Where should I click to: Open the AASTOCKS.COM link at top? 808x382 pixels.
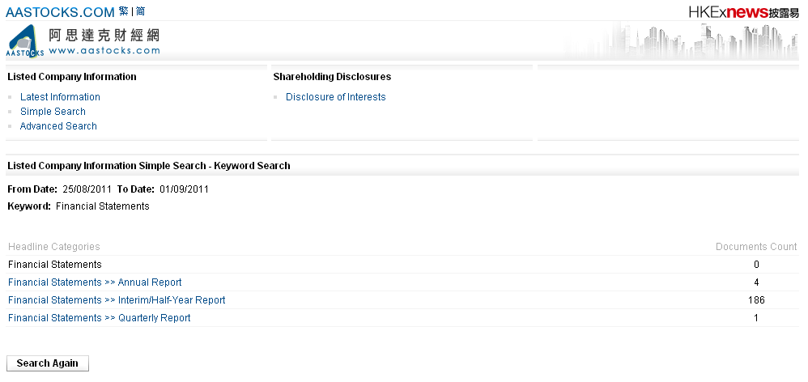[x=60, y=12]
